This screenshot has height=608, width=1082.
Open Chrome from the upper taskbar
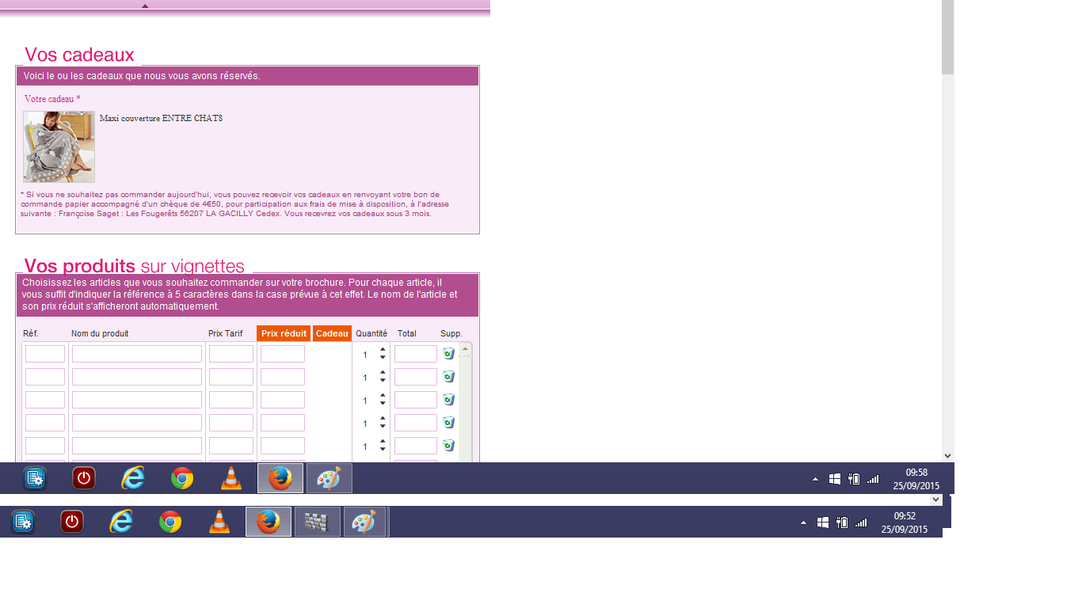[x=182, y=478]
